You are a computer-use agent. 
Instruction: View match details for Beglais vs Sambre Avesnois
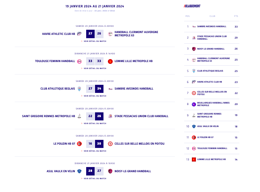click(95, 96)
